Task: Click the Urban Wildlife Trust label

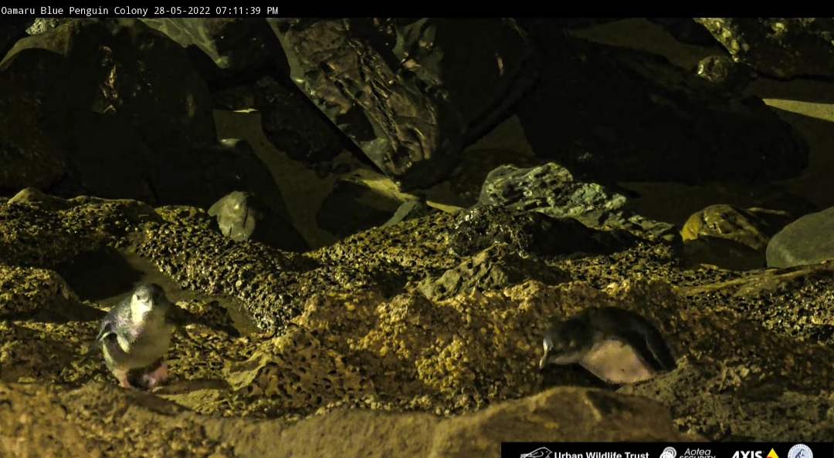Action: [602, 455]
